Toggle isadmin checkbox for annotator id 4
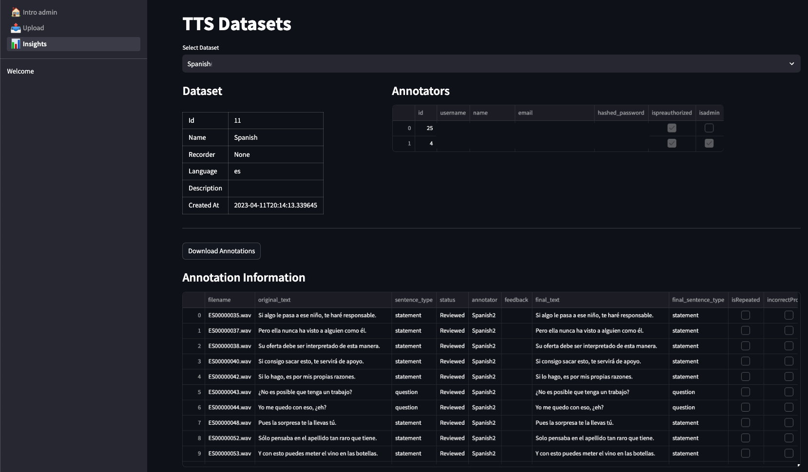Viewport: 808px width, 472px height. tap(709, 143)
